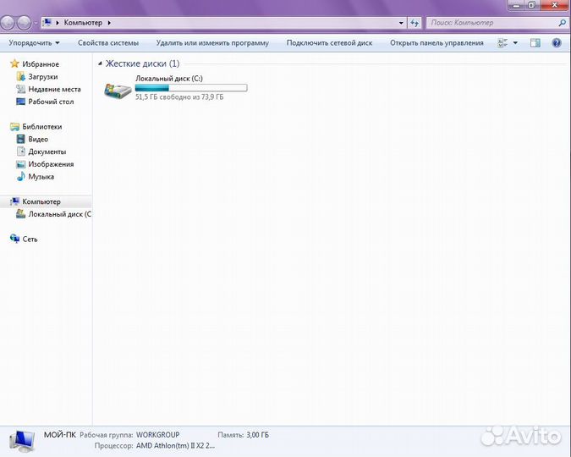Click the Локальный диск (C:) drive icon
The height and width of the screenshot is (457, 571).
pyautogui.click(x=115, y=90)
